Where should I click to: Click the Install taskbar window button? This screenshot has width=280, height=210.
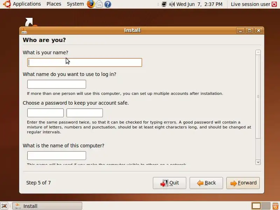[47, 206]
